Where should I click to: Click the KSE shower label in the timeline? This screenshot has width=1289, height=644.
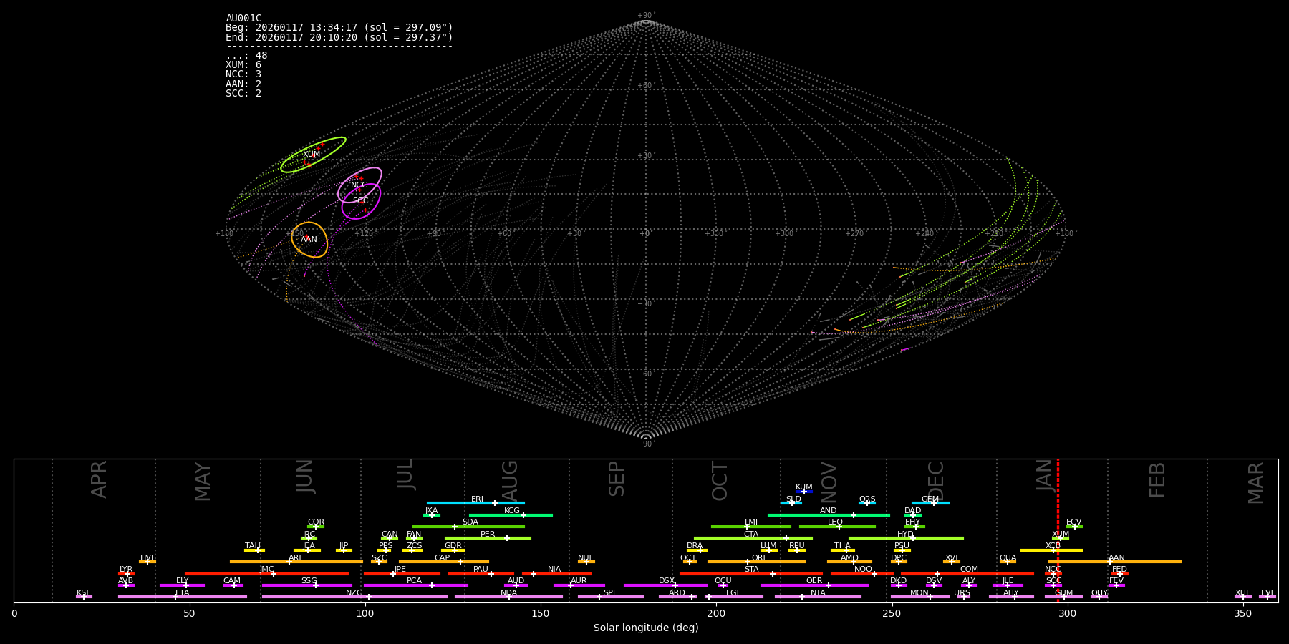pos(84,593)
